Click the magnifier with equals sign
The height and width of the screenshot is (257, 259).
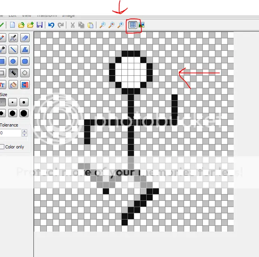tap(112, 25)
